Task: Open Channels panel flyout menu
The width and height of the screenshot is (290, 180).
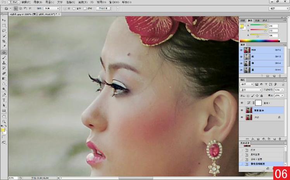Action: (x=285, y=45)
